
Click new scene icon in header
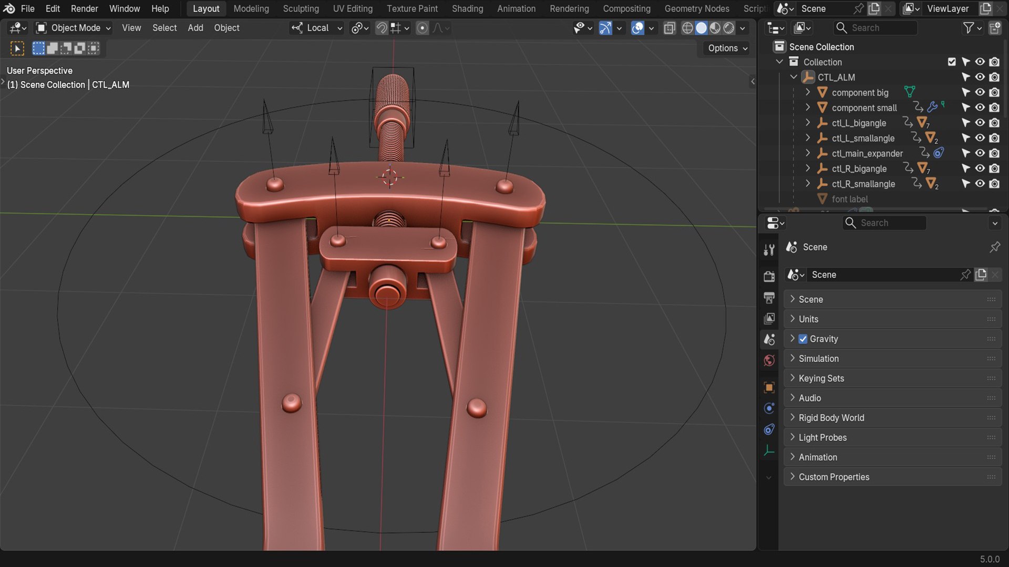874,8
